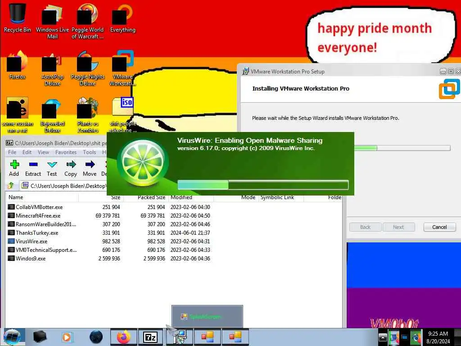Switch to Firefox in the taskbar
The image size is (461, 346).
pyautogui.click(x=124, y=337)
